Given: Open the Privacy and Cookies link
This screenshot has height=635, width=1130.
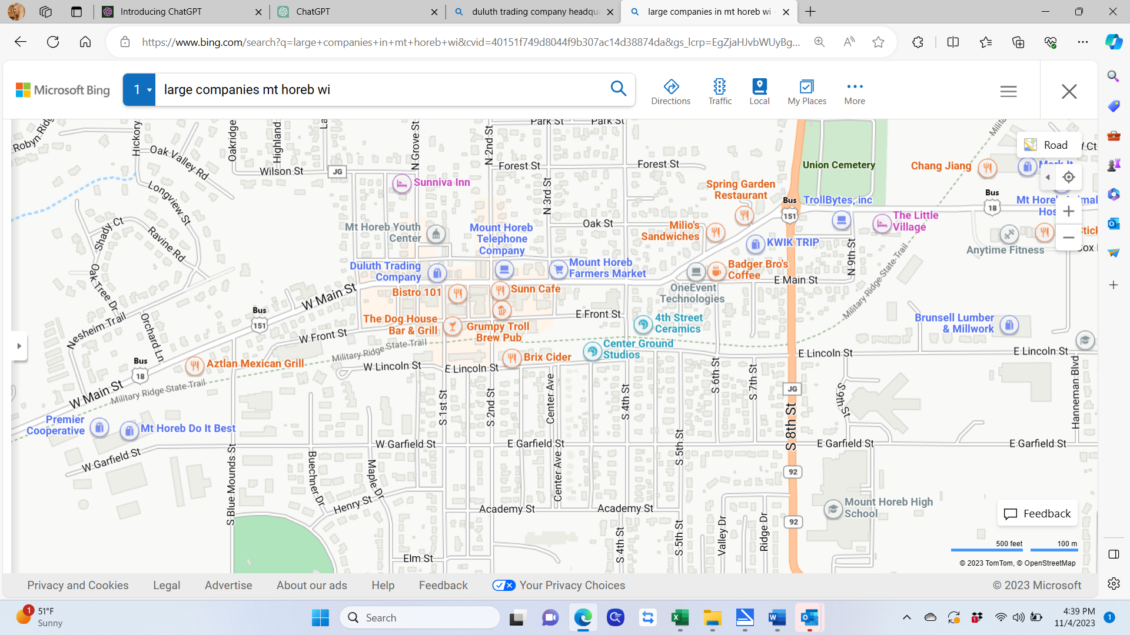Looking at the screenshot, I should [x=78, y=585].
